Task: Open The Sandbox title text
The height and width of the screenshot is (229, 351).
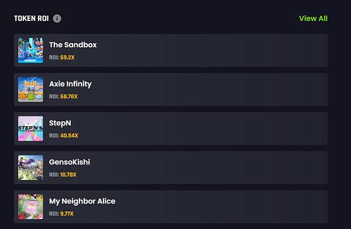Action: point(73,45)
